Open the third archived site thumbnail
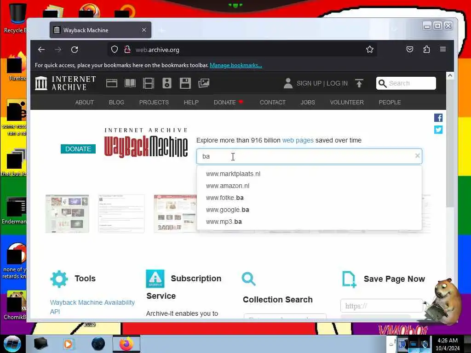The image size is (471, 353). coord(175,214)
